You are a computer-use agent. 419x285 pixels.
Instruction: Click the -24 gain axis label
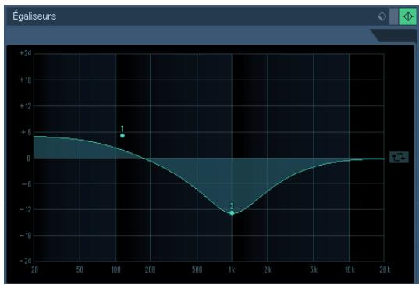25,261
